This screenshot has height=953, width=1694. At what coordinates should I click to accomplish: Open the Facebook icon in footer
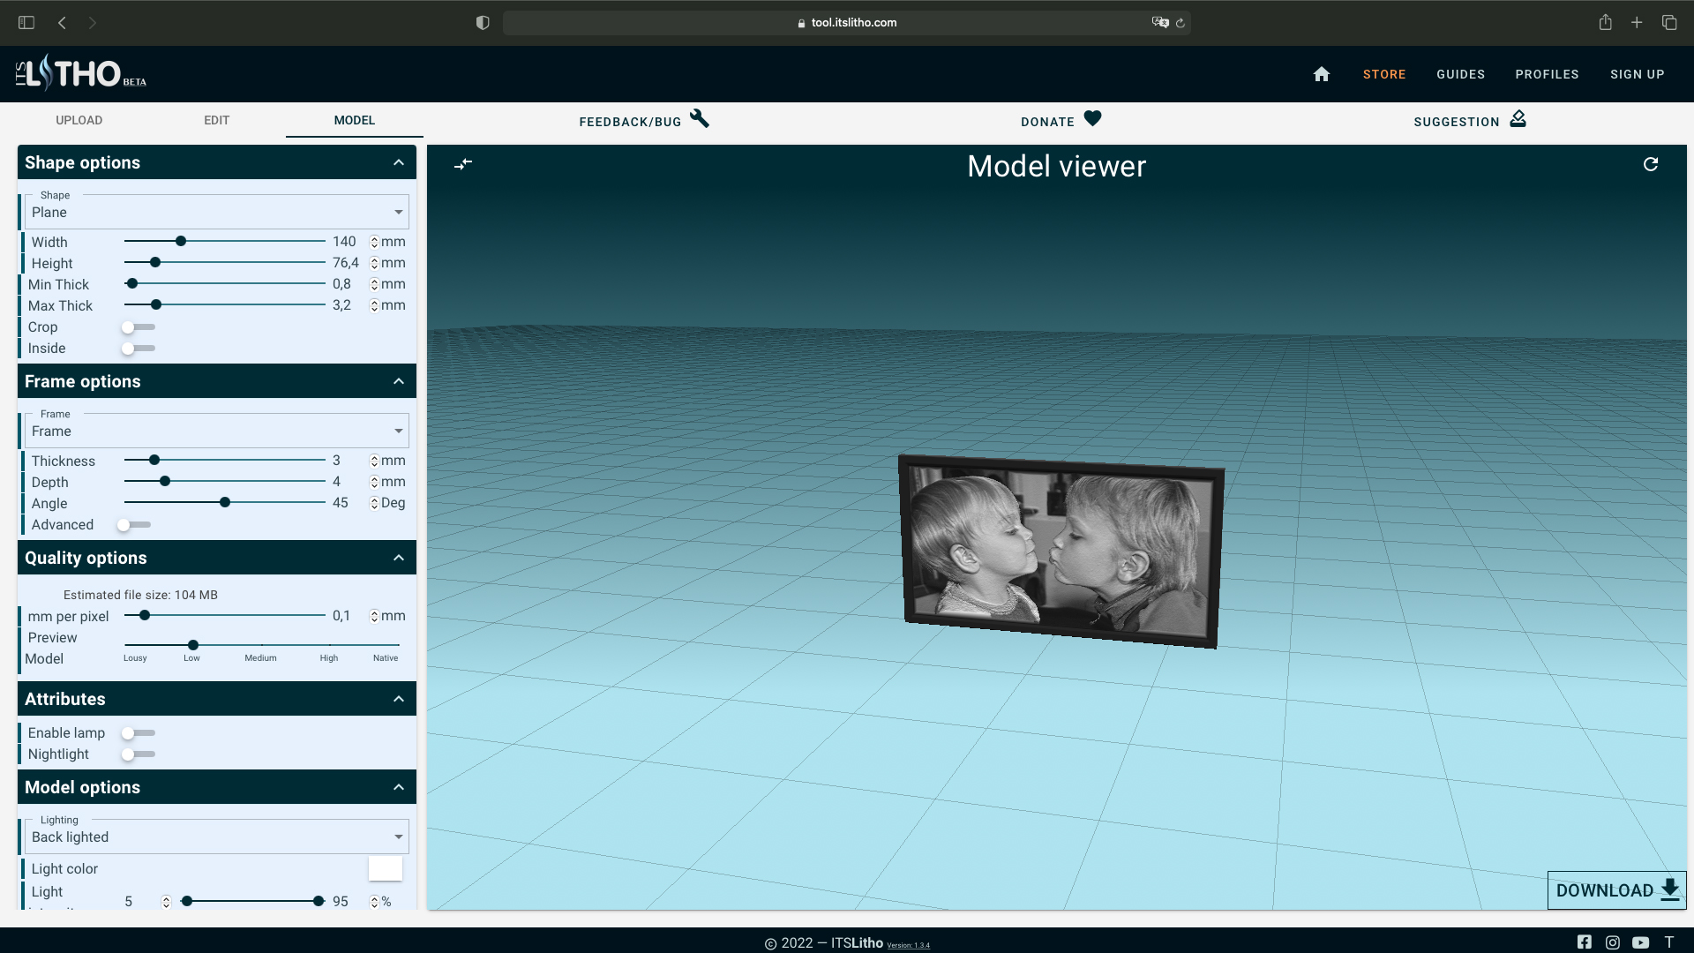pos(1585,942)
